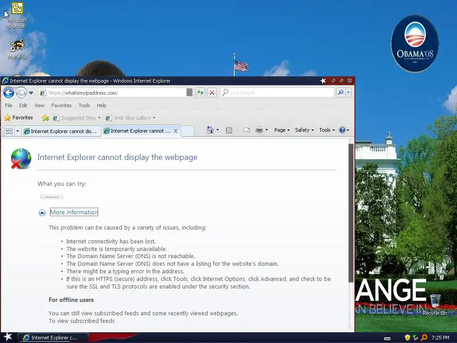Click the More information link

pyautogui.click(x=74, y=212)
